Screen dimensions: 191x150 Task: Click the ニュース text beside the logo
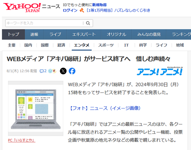click(51, 6)
